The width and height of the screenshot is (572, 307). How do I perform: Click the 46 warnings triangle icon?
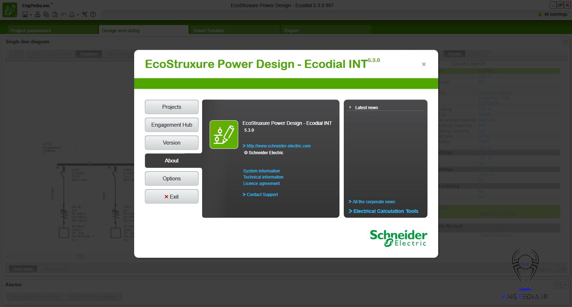coord(540,14)
